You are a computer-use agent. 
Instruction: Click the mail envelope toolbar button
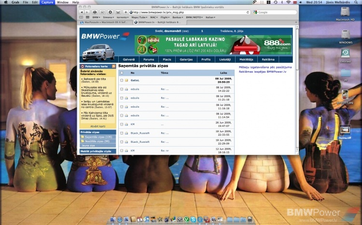[102, 12]
